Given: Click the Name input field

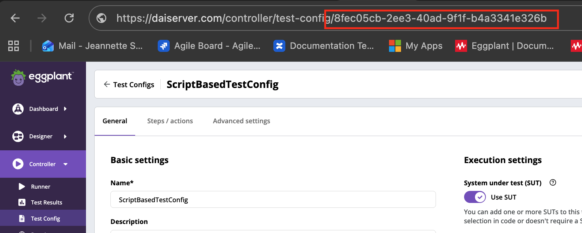Looking at the screenshot, I should (273, 200).
